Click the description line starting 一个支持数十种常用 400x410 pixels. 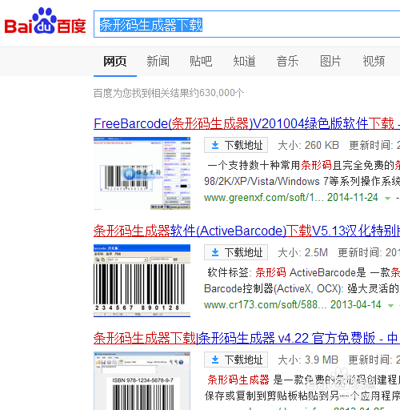pos(303,166)
